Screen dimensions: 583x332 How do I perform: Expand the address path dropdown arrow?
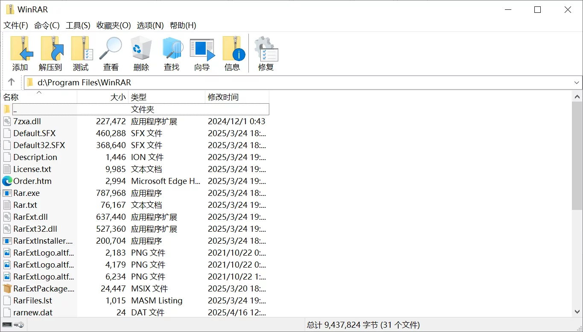(x=577, y=82)
